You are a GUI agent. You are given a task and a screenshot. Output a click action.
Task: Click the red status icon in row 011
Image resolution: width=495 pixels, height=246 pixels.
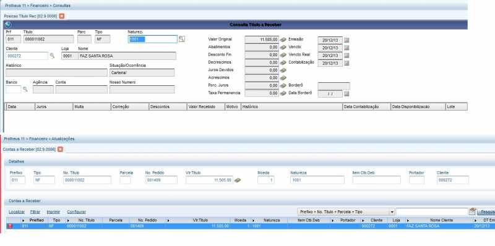pos(10,226)
